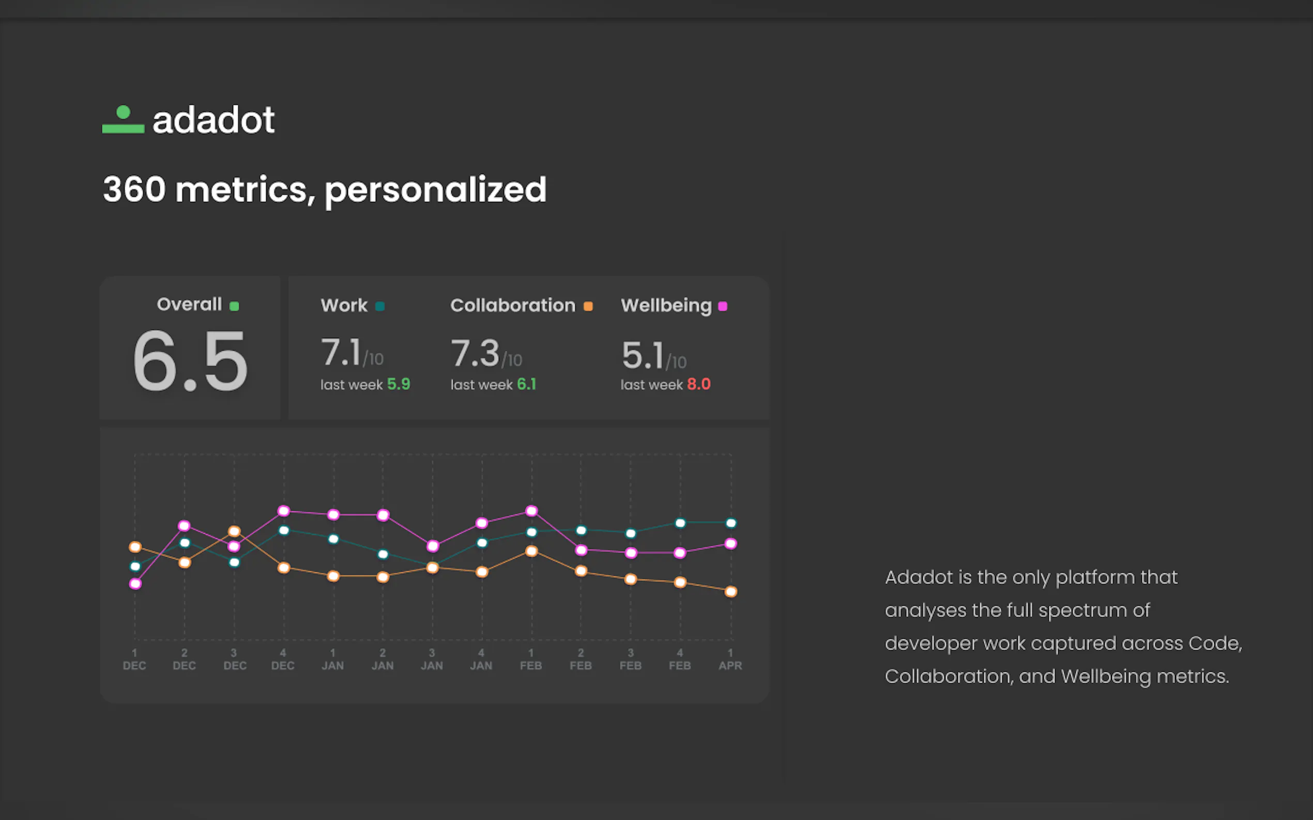The height and width of the screenshot is (820, 1313).
Task: Click the red last week 8.0 value
Action: click(698, 385)
